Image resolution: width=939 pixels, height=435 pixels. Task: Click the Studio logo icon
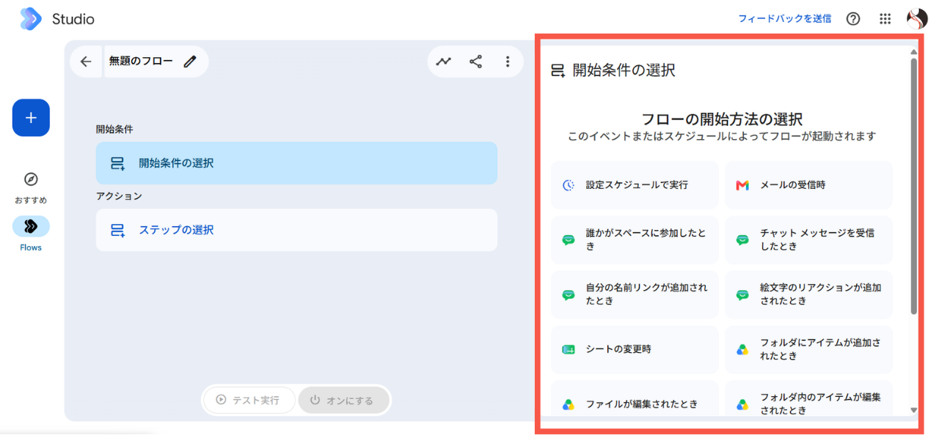[31, 19]
